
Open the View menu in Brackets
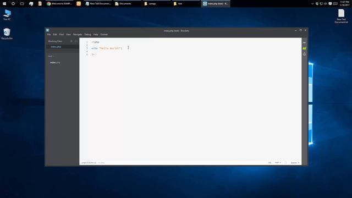[68, 34]
